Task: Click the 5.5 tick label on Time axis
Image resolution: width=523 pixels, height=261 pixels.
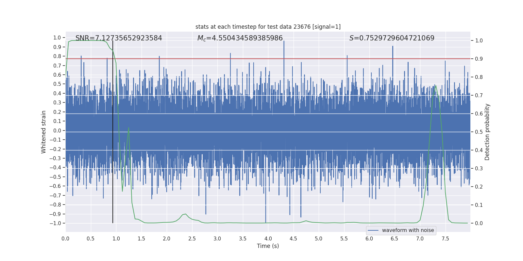Action: coord(344,238)
